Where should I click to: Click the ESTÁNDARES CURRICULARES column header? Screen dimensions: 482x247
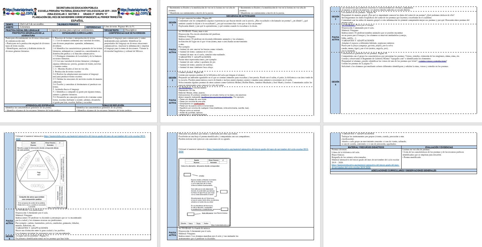tap(77, 33)
